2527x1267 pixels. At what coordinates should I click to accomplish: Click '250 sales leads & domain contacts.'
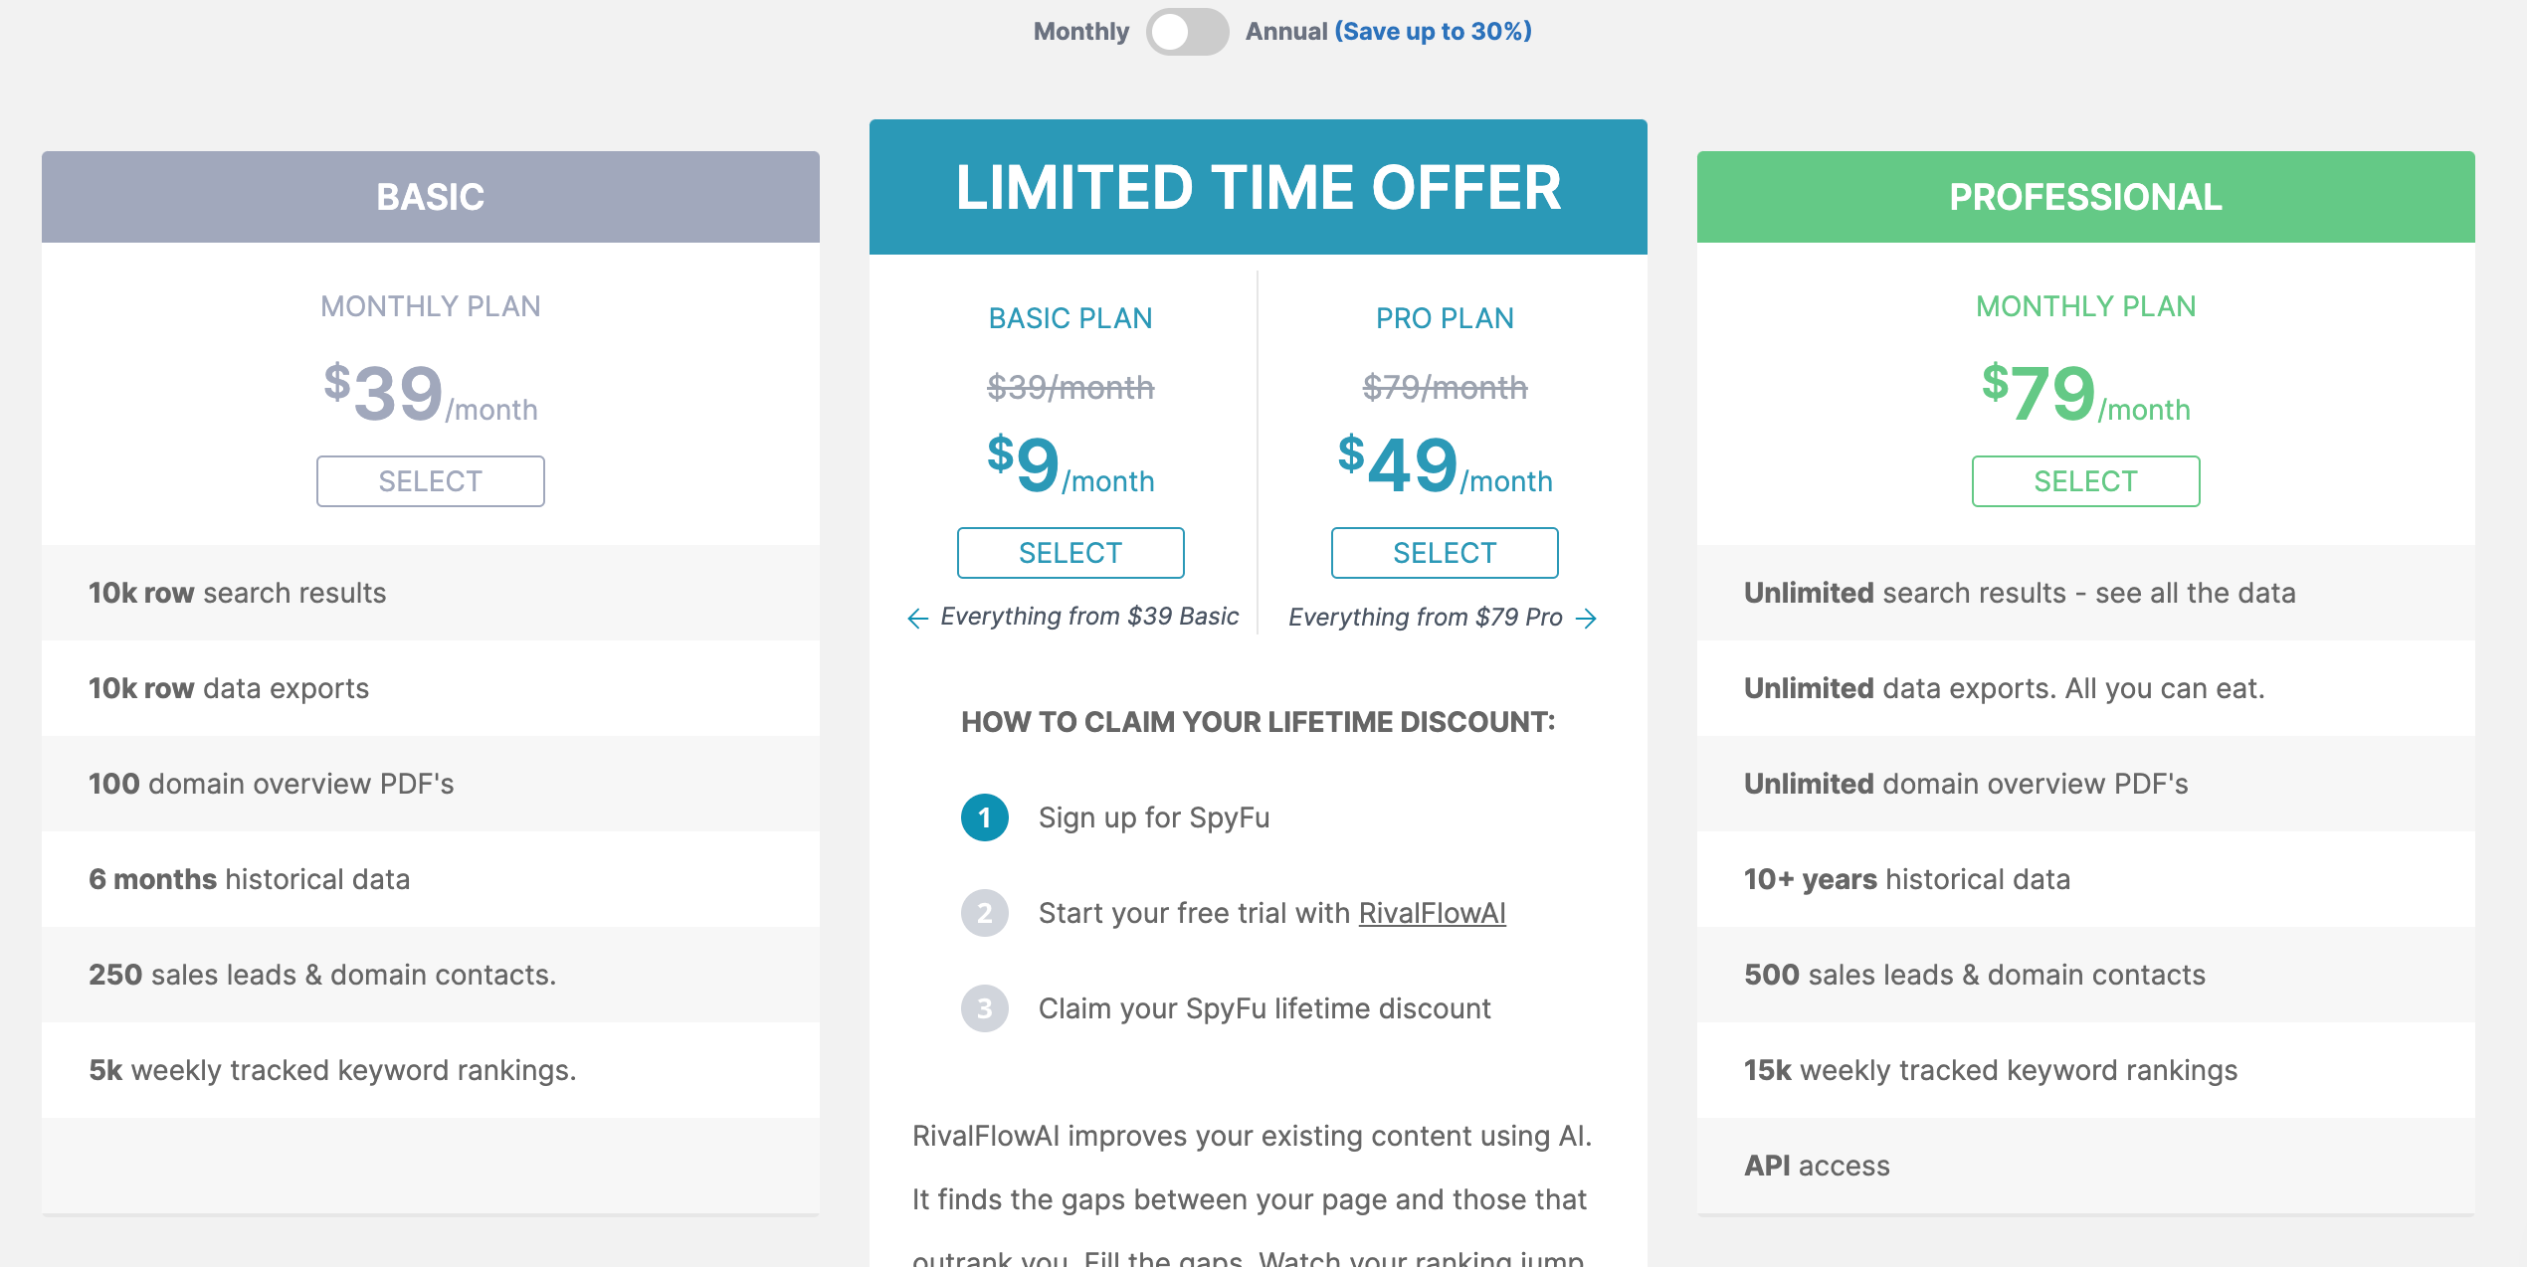coord(431,975)
